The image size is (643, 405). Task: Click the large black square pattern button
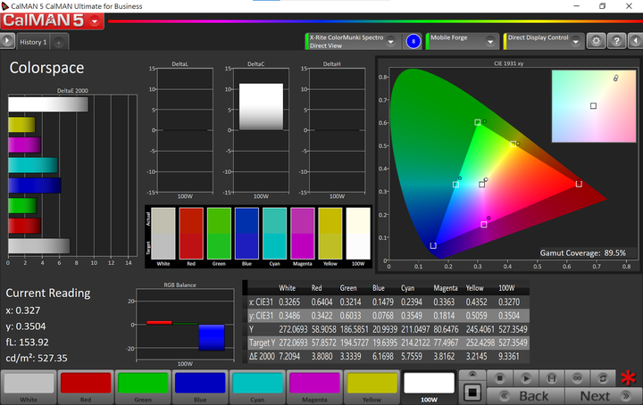pos(472,393)
